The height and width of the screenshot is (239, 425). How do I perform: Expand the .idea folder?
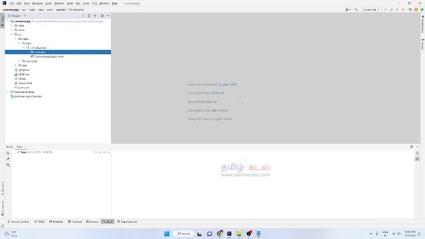pos(12,25)
